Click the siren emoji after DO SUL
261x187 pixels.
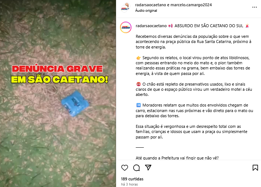coord(247,26)
